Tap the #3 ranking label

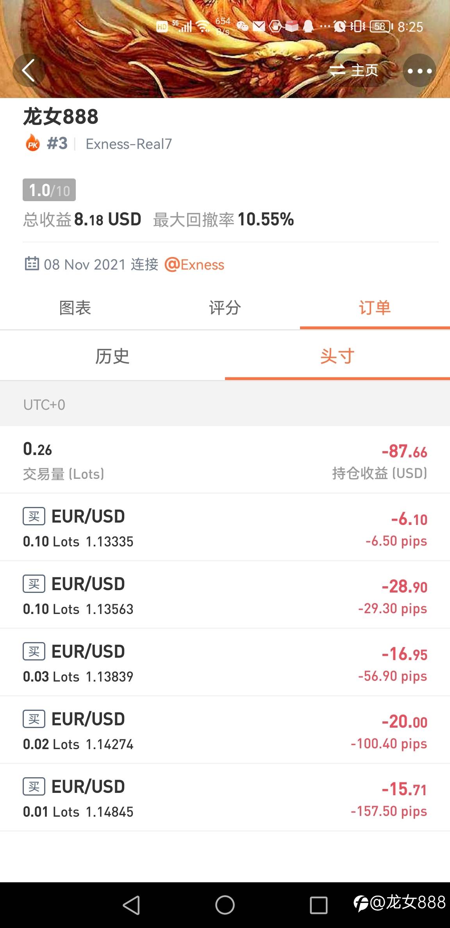click(57, 143)
